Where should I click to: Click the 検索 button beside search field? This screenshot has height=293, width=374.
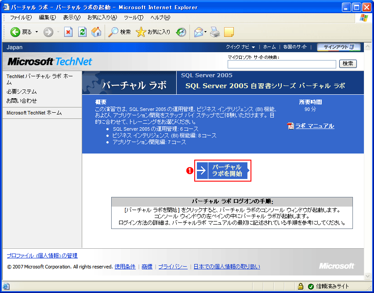348,64
